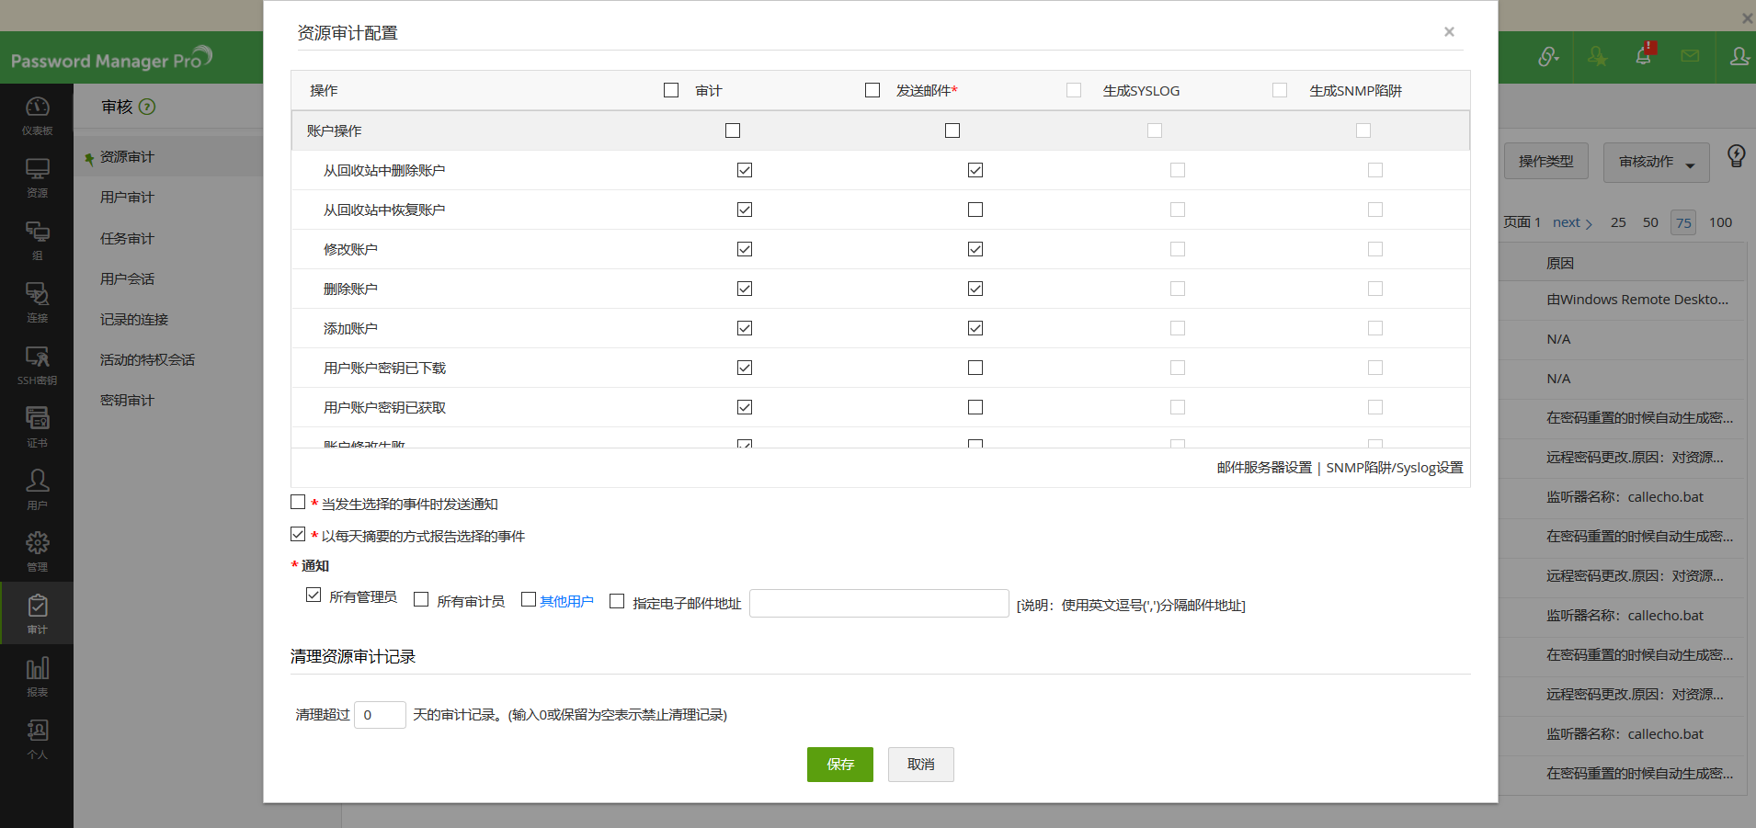
Task: Click the help icon next to 审核
Action: [x=147, y=107]
